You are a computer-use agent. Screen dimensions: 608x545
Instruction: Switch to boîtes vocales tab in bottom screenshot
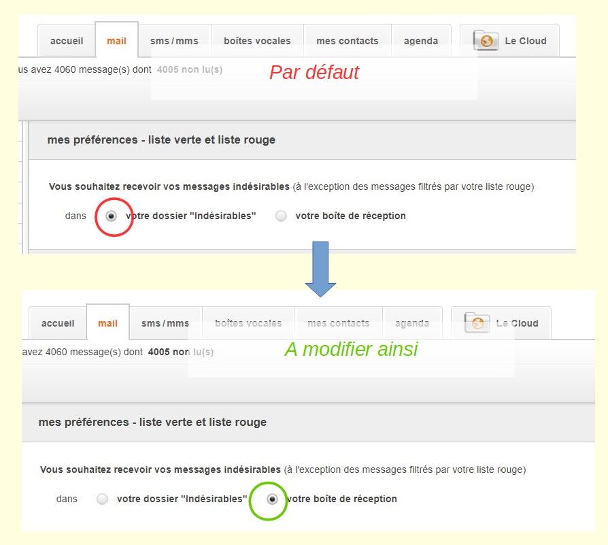coord(248,323)
